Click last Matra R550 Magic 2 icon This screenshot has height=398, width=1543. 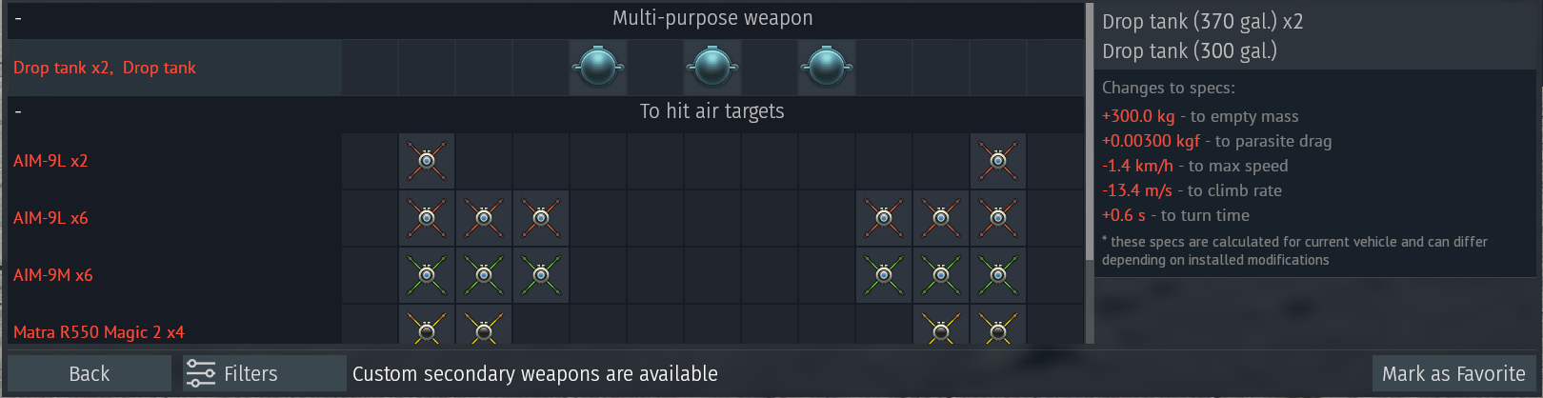point(998,326)
